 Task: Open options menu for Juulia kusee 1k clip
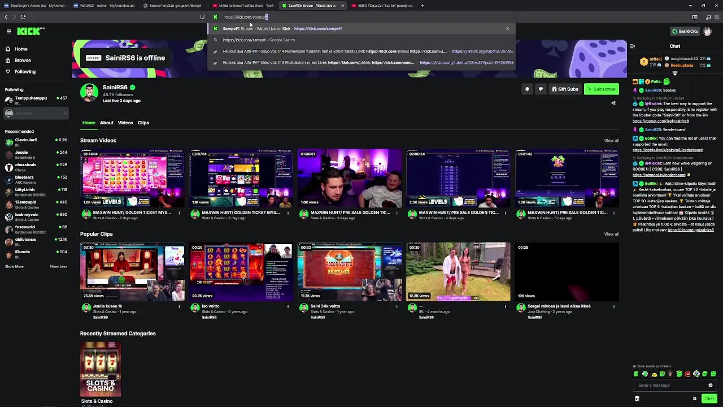[179, 307]
